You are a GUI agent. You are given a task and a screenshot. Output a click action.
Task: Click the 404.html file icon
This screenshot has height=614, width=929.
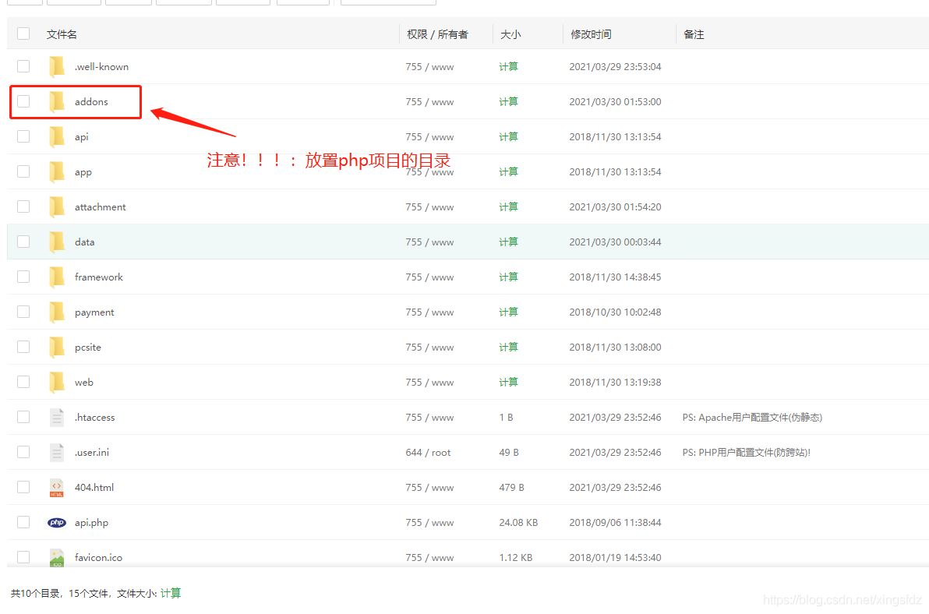click(x=57, y=488)
